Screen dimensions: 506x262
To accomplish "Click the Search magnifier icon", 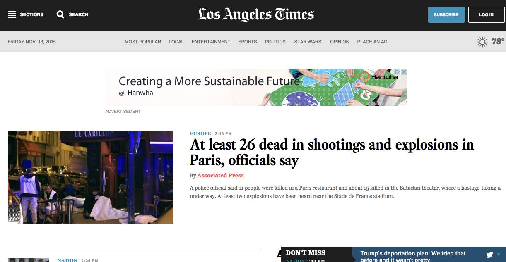I will (x=60, y=14).
